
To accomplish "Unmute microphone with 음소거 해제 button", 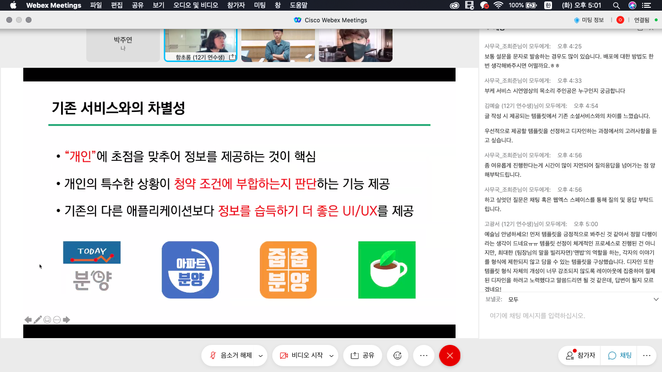I will [231, 356].
